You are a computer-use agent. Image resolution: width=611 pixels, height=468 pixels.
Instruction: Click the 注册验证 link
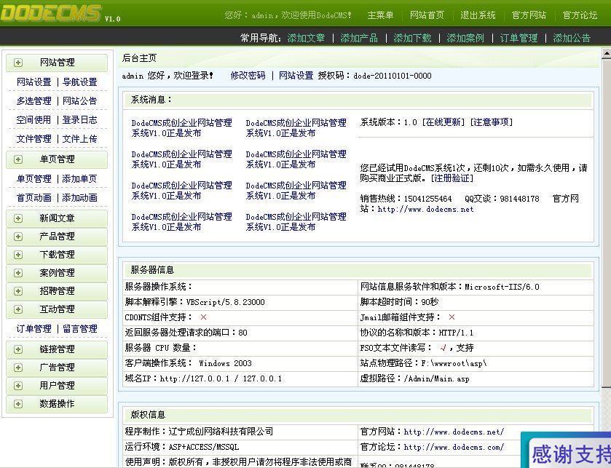point(452,178)
